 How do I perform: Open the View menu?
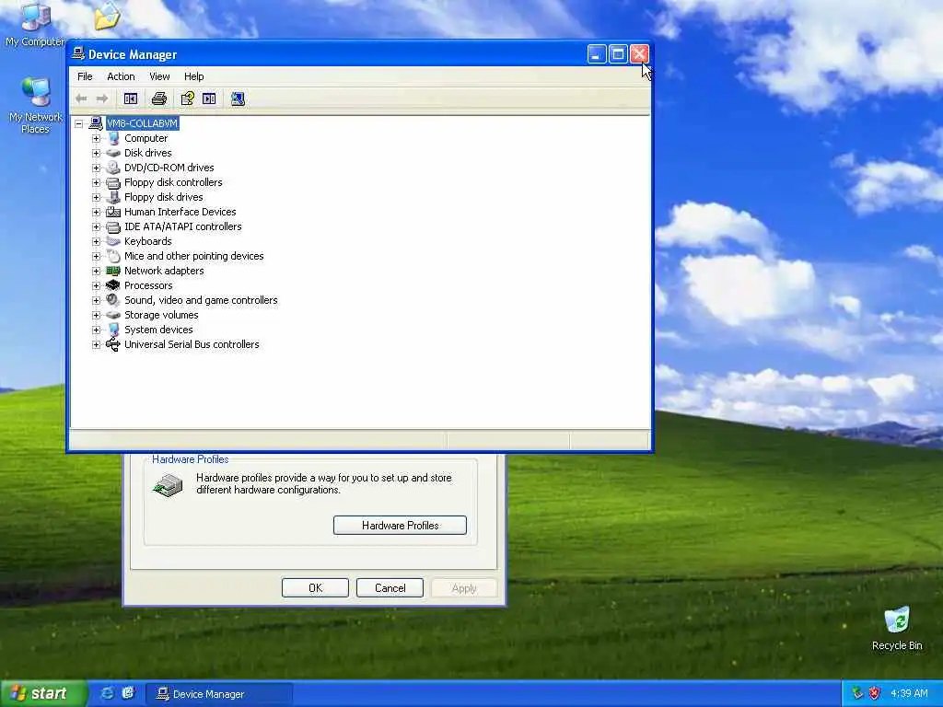159,76
